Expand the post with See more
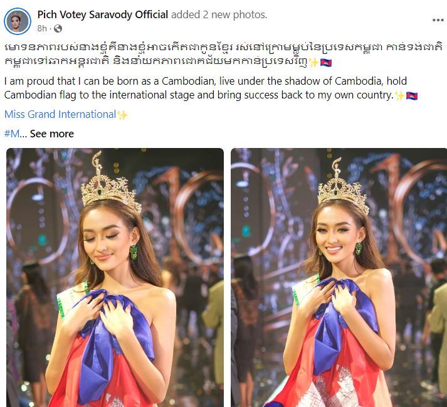 (52, 134)
